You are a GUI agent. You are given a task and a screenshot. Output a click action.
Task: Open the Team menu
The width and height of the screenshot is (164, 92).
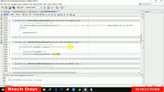pyautogui.click(x=45, y=4)
